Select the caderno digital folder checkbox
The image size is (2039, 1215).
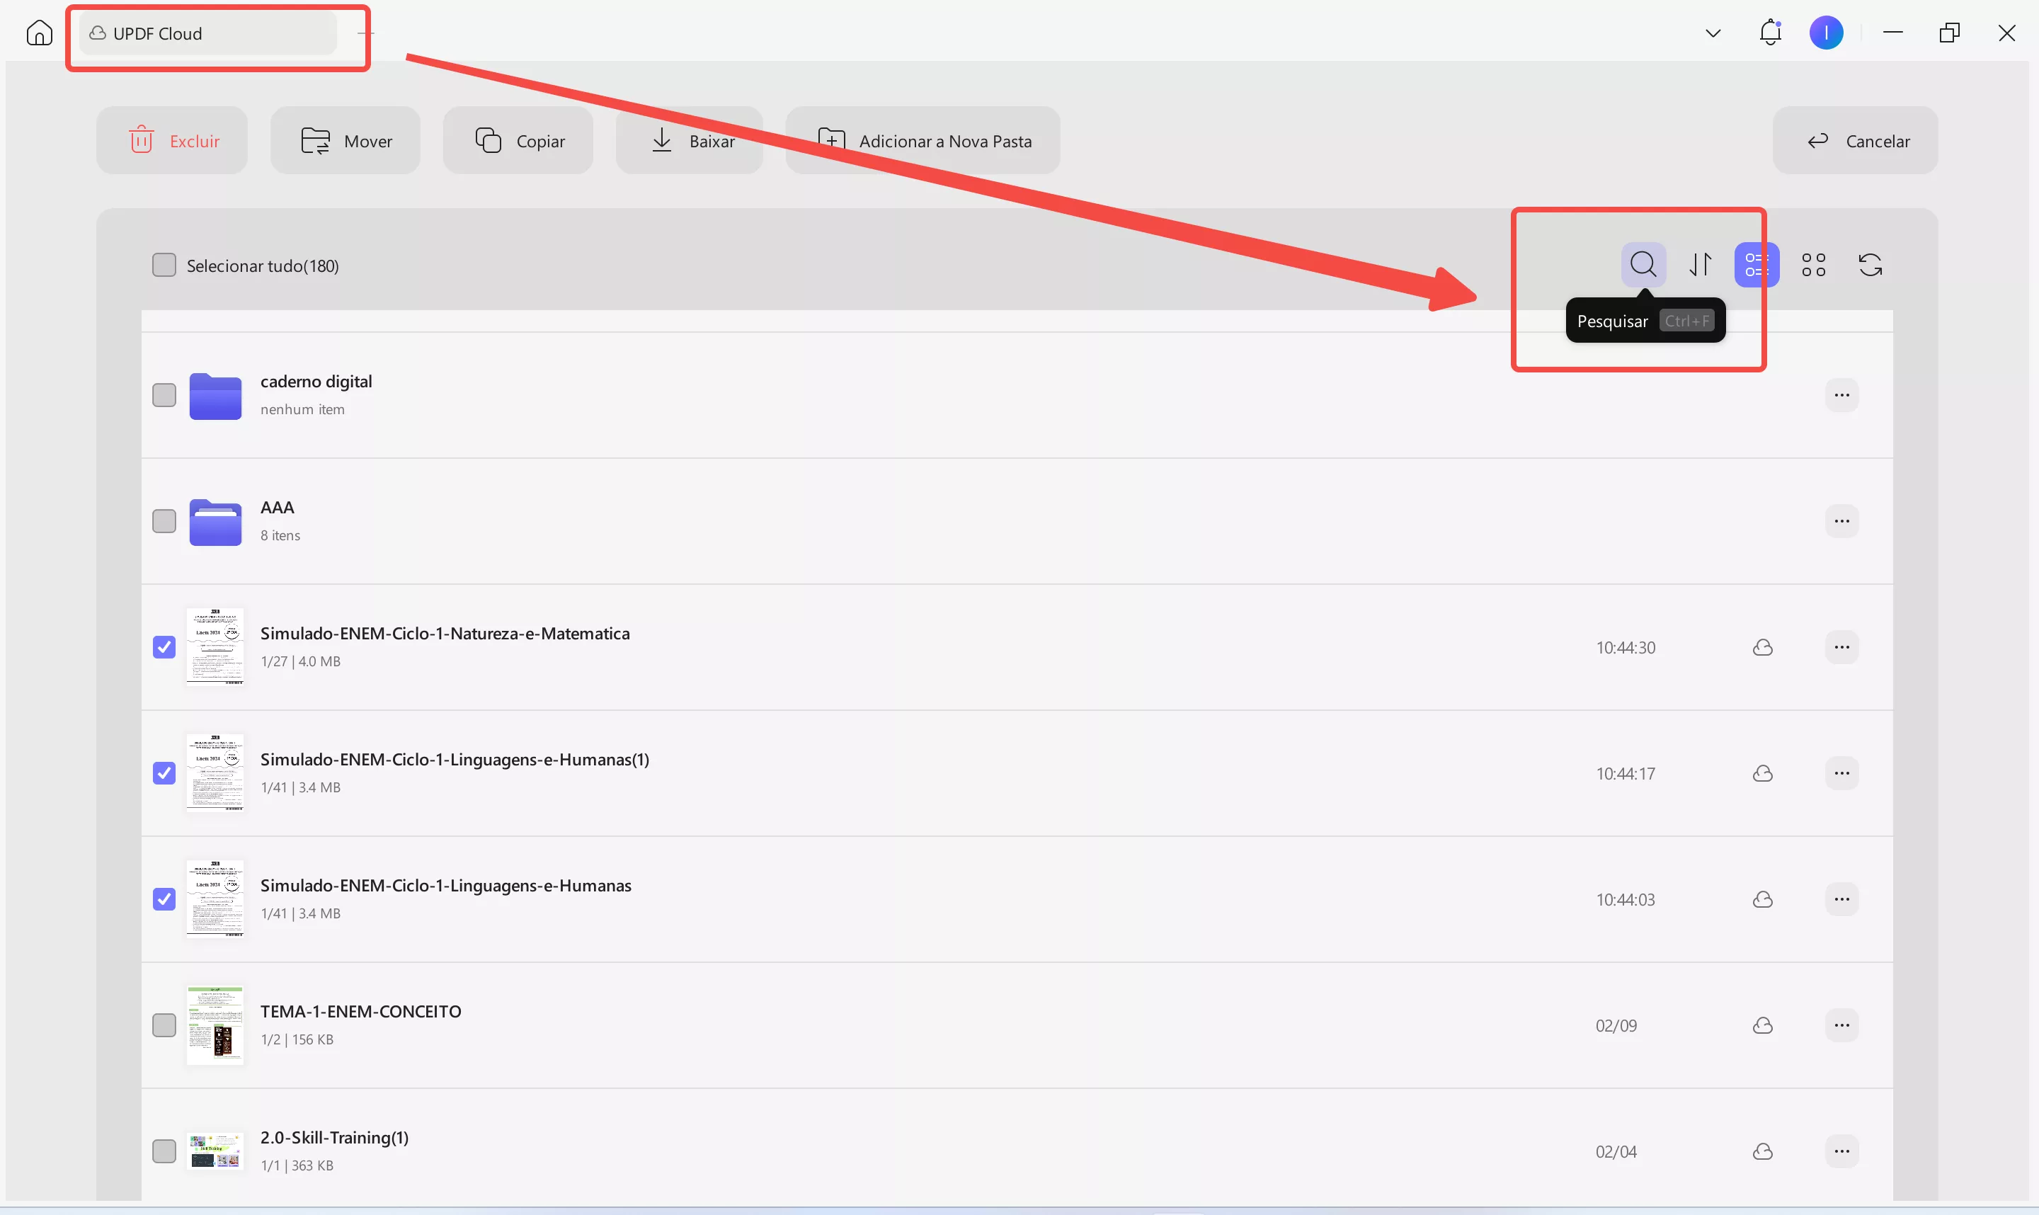164,394
